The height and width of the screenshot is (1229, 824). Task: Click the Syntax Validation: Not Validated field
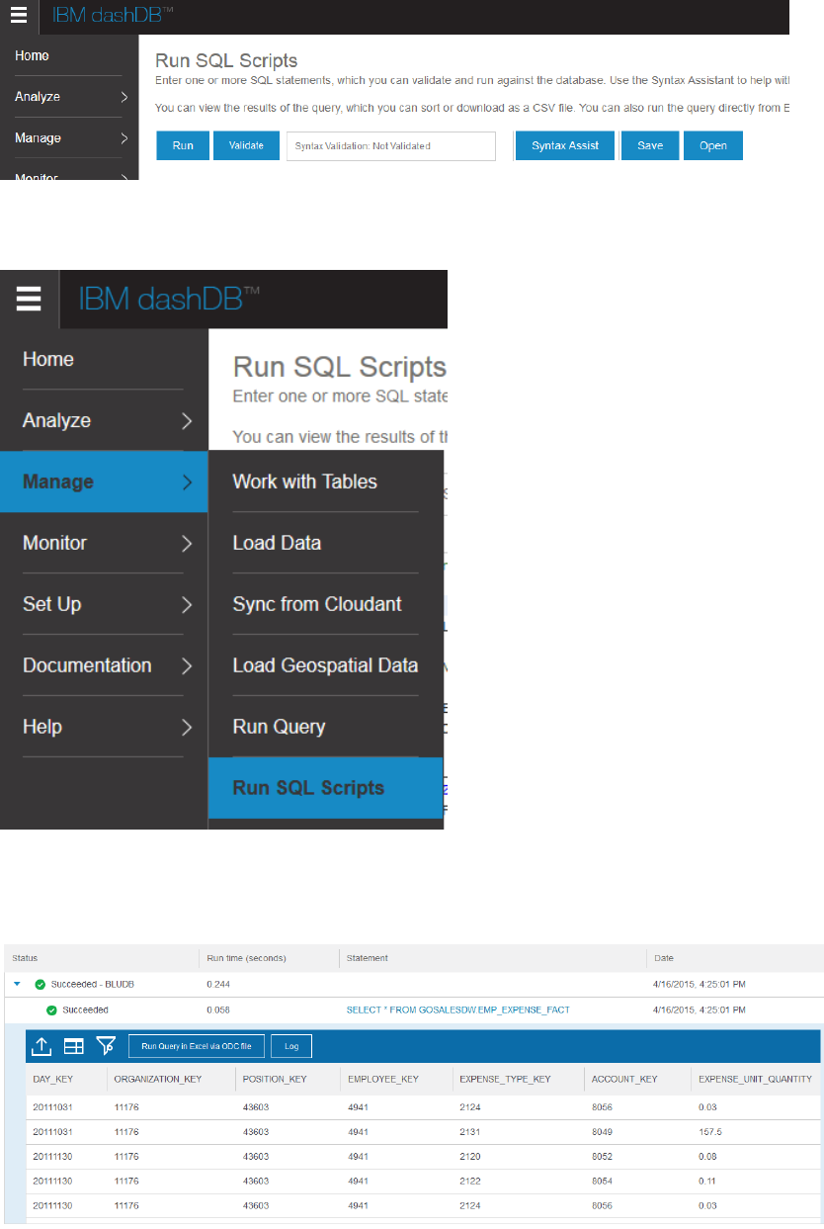click(x=390, y=145)
